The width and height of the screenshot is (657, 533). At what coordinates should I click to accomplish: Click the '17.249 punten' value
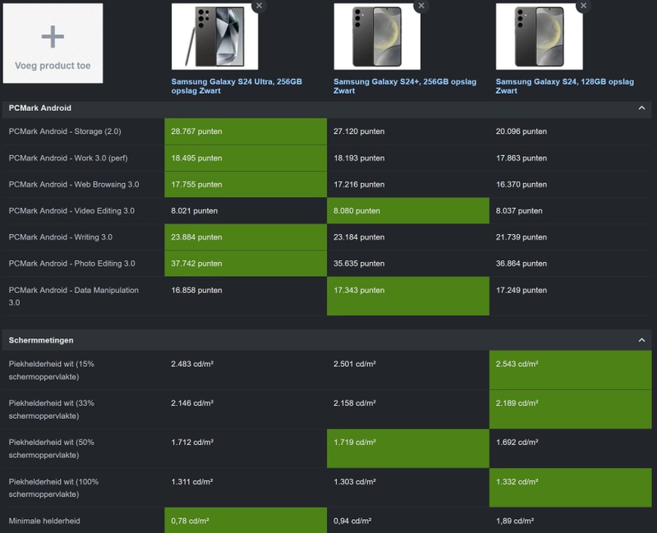pos(521,290)
